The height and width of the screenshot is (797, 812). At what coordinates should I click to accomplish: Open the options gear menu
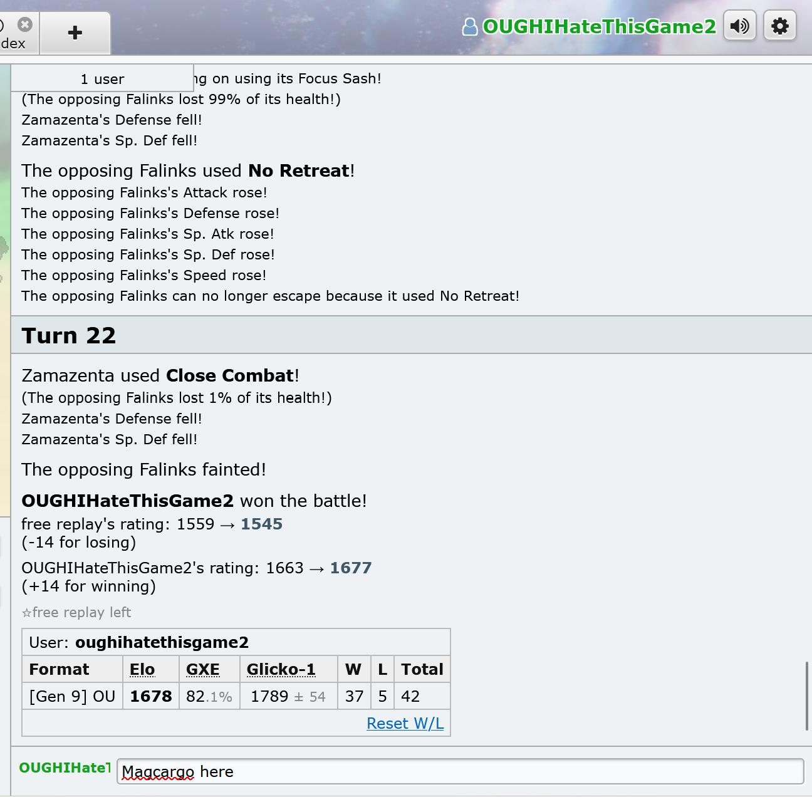780,26
